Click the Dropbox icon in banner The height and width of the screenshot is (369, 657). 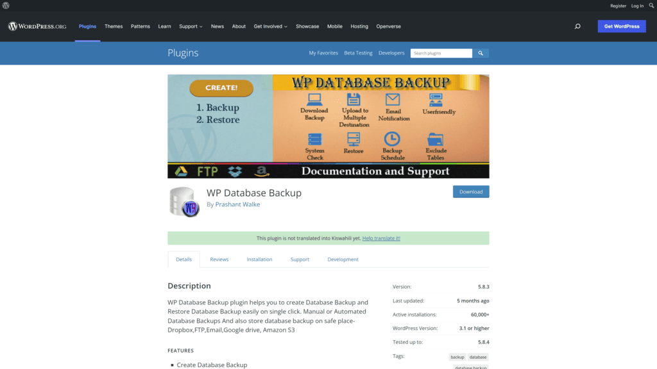click(x=235, y=171)
